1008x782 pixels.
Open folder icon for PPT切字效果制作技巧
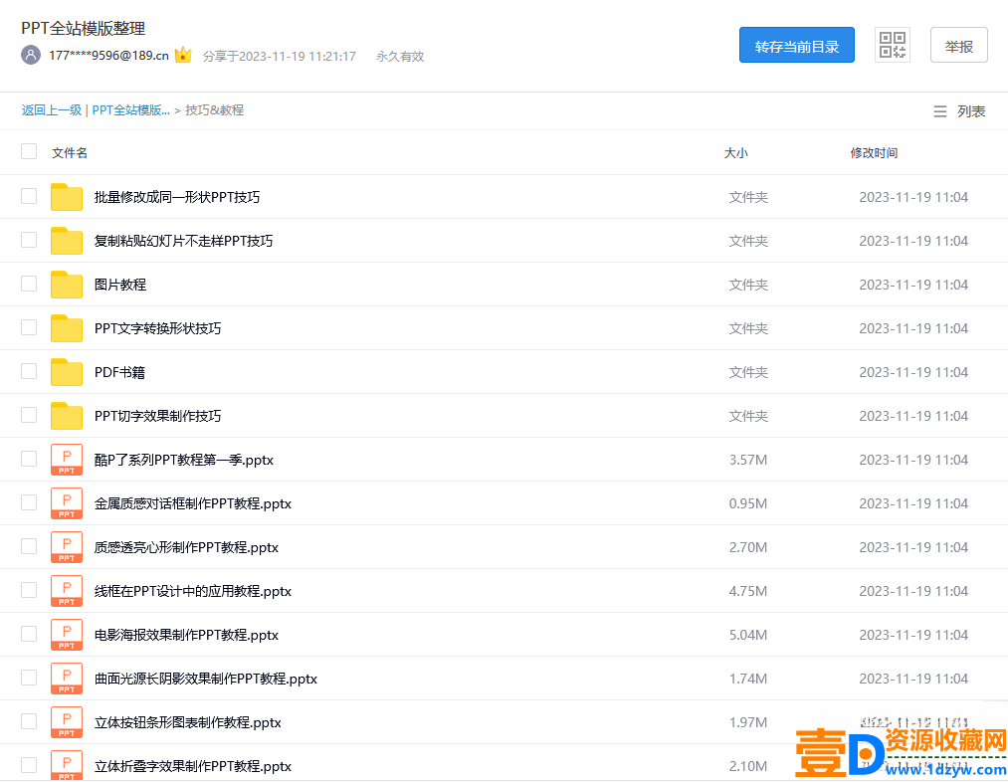67,416
